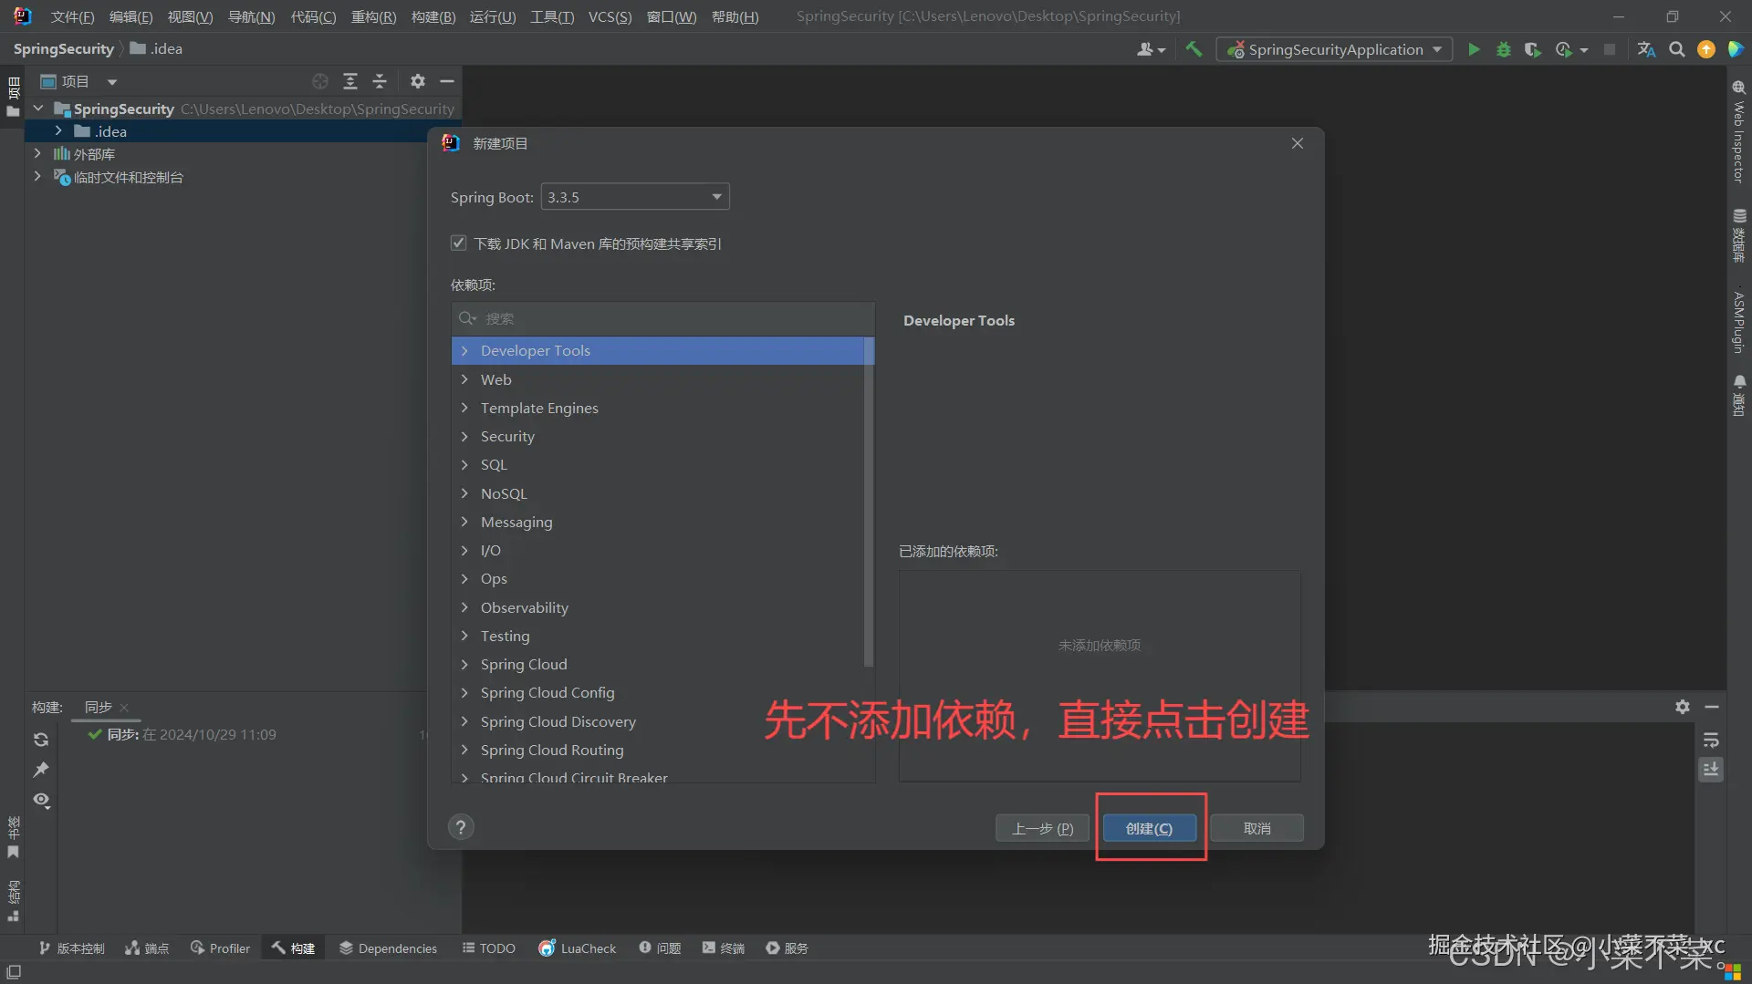Open help for the new project dialog

point(461,827)
